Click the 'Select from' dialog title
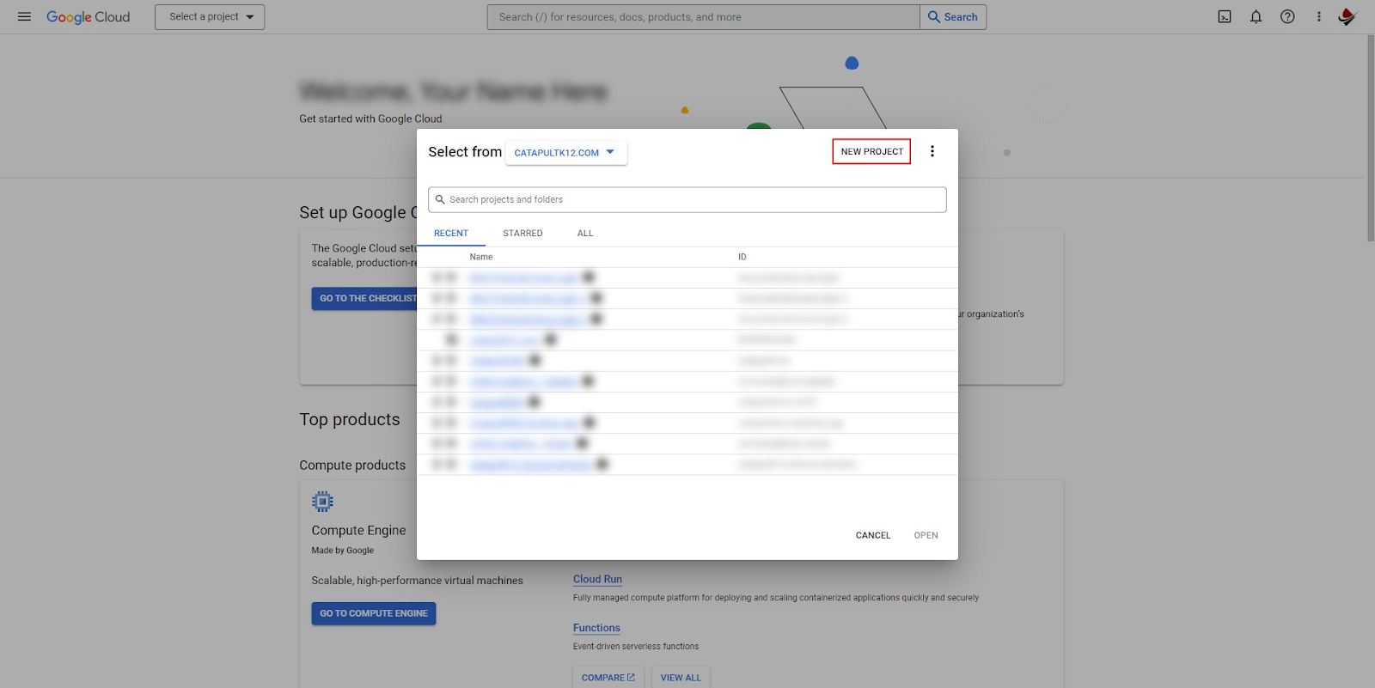 tap(465, 152)
